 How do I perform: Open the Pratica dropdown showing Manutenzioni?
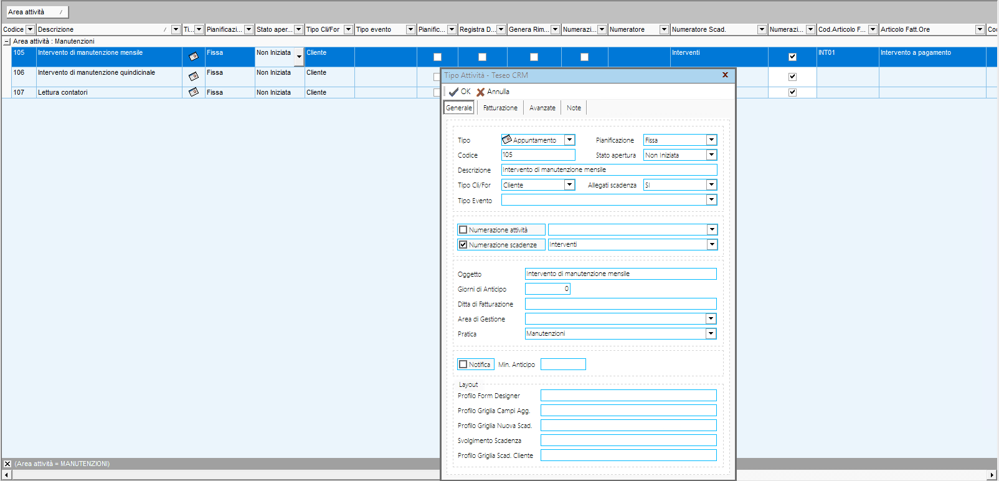coord(711,334)
